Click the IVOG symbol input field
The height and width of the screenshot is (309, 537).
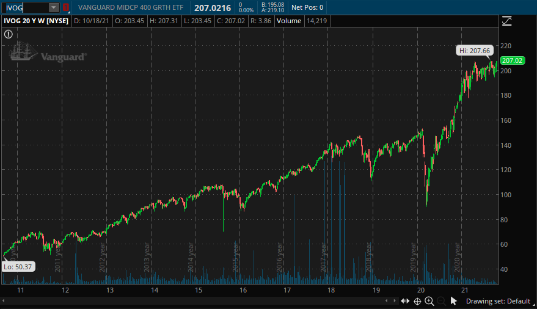point(26,7)
